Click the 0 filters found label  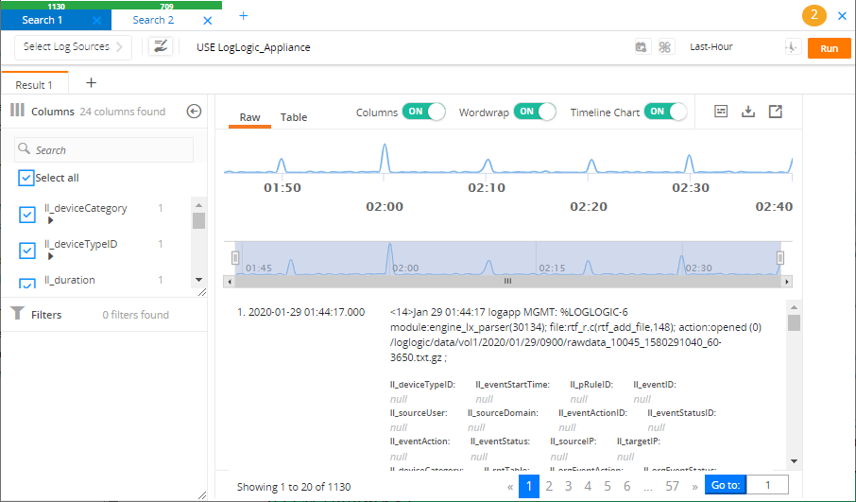tap(135, 315)
